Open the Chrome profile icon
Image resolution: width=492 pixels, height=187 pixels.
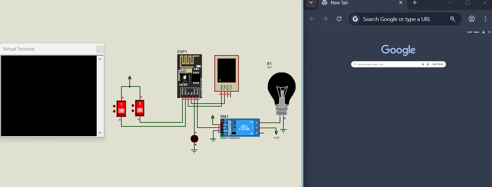[x=472, y=19]
